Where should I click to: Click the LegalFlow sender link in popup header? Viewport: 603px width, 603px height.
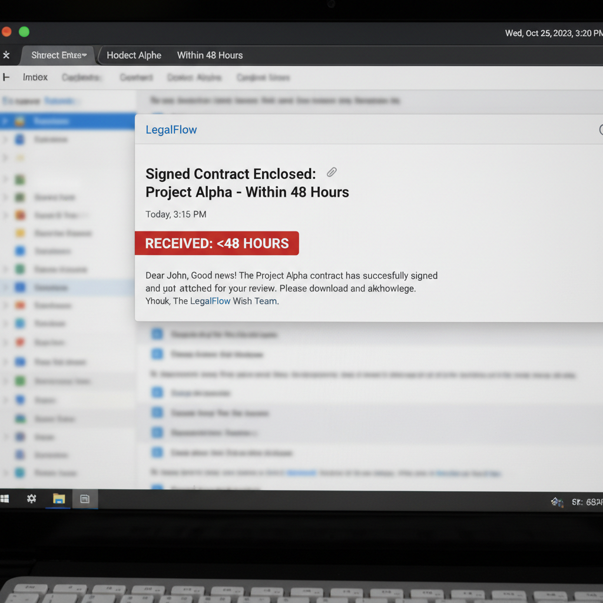point(171,130)
